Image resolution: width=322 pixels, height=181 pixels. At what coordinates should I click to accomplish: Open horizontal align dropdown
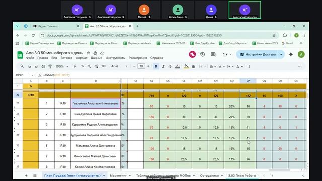pyautogui.click(x=212, y=66)
